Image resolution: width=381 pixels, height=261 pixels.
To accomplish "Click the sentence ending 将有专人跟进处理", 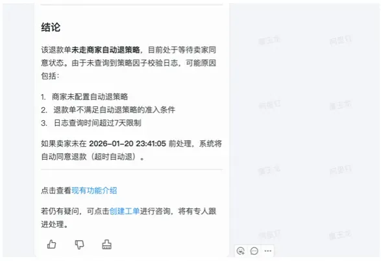I will coord(129,217).
